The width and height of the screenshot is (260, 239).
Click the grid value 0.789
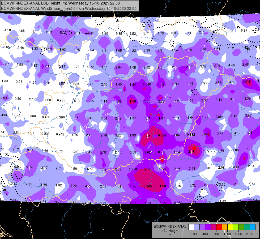click(x=162, y=135)
